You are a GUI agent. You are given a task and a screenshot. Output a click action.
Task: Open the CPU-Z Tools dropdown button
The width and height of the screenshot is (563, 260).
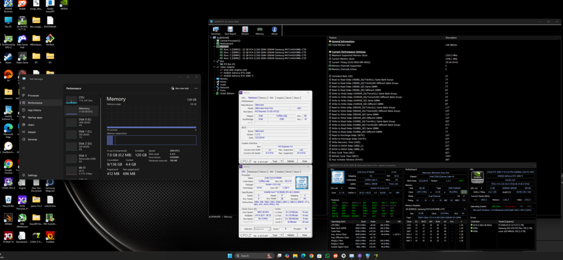(275, 161)
